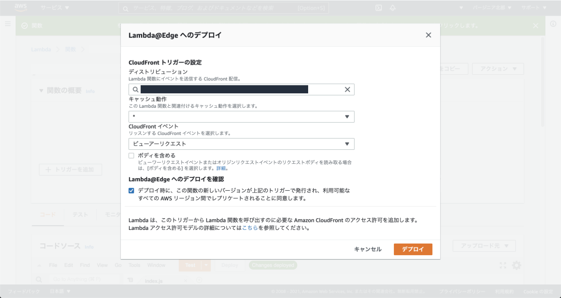Open the Tools menu in code editor
The image size is (561, 298).
pyautogui.click(x=135, y=265)
